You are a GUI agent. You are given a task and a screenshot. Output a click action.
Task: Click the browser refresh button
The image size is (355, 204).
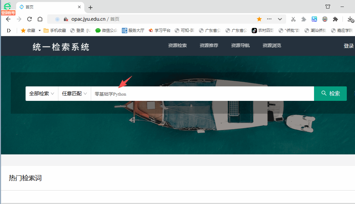[30, 19]
